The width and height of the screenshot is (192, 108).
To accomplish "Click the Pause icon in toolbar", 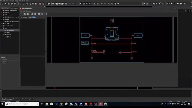I will pyautogui.click(x=151, y=4).
